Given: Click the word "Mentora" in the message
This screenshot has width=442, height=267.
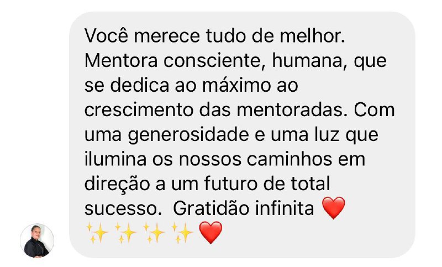Looking at the screenshot, I should [x=121, y=61].
